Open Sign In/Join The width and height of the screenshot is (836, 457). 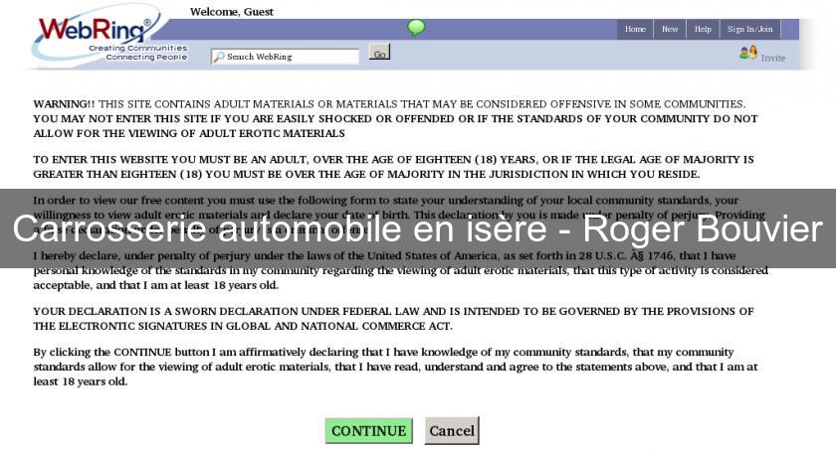coord(749,29)
